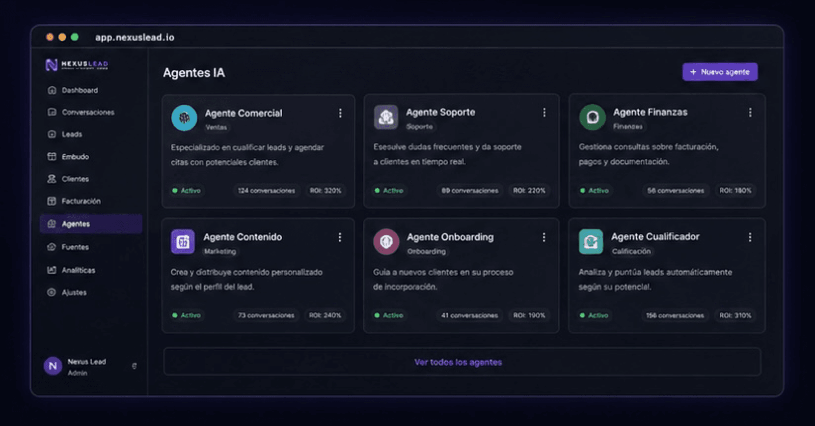Click the 41 conversaciones badge

coord(470,315)
